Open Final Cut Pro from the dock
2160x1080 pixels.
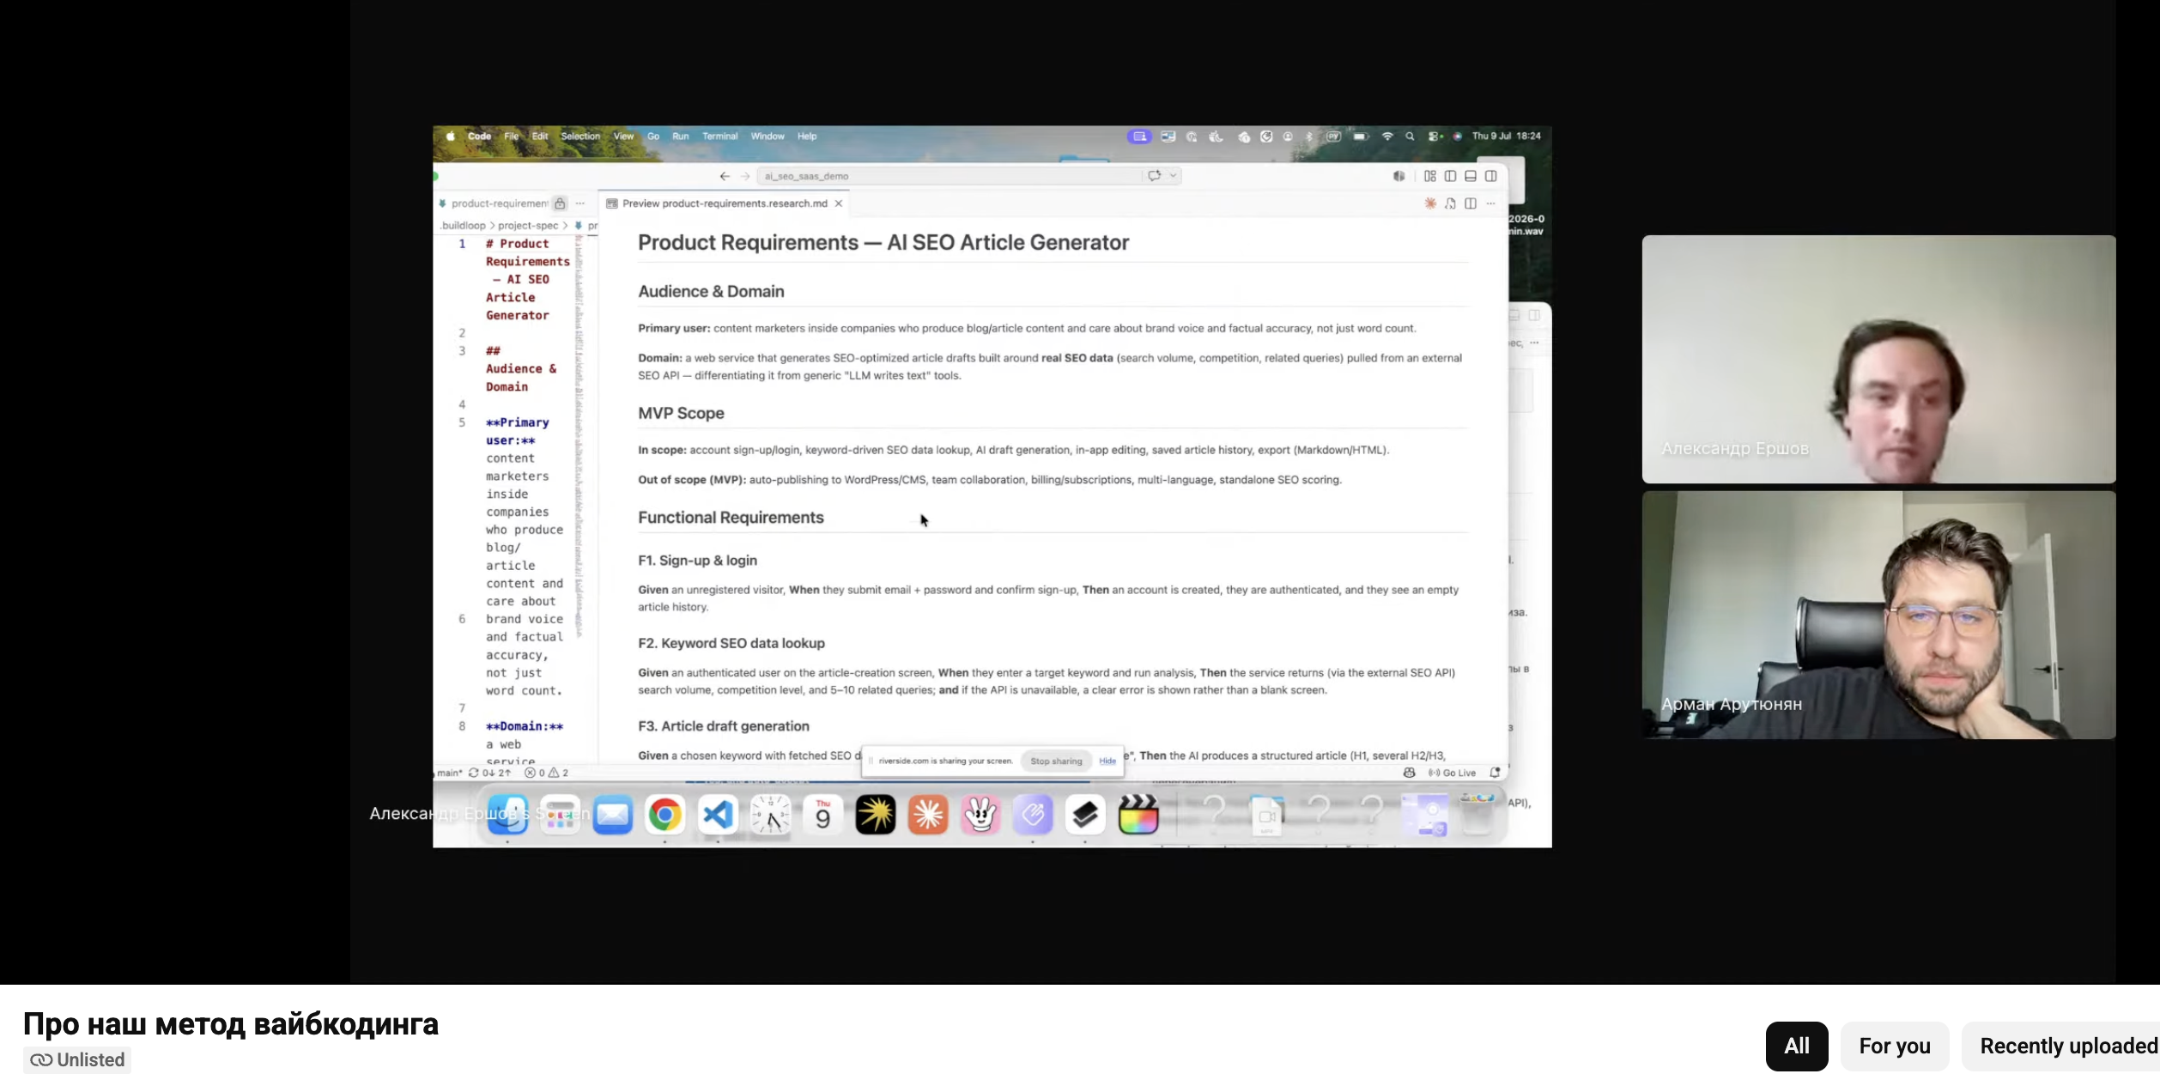click(x=1138, y=814)
